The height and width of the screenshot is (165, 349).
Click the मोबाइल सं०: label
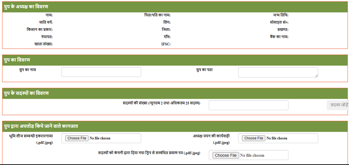coord(278,22)
